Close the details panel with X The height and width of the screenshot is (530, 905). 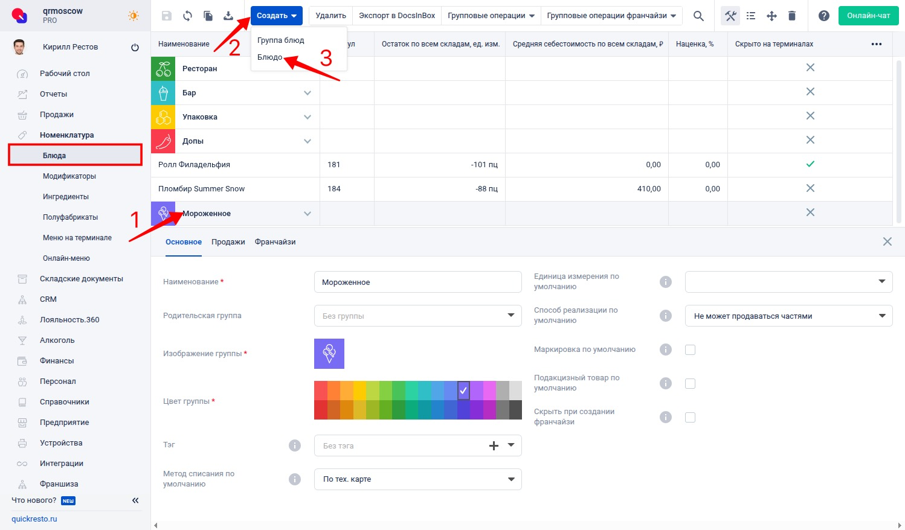[x=887, y=241]
